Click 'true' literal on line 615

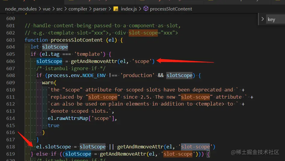tap(54, 125)
